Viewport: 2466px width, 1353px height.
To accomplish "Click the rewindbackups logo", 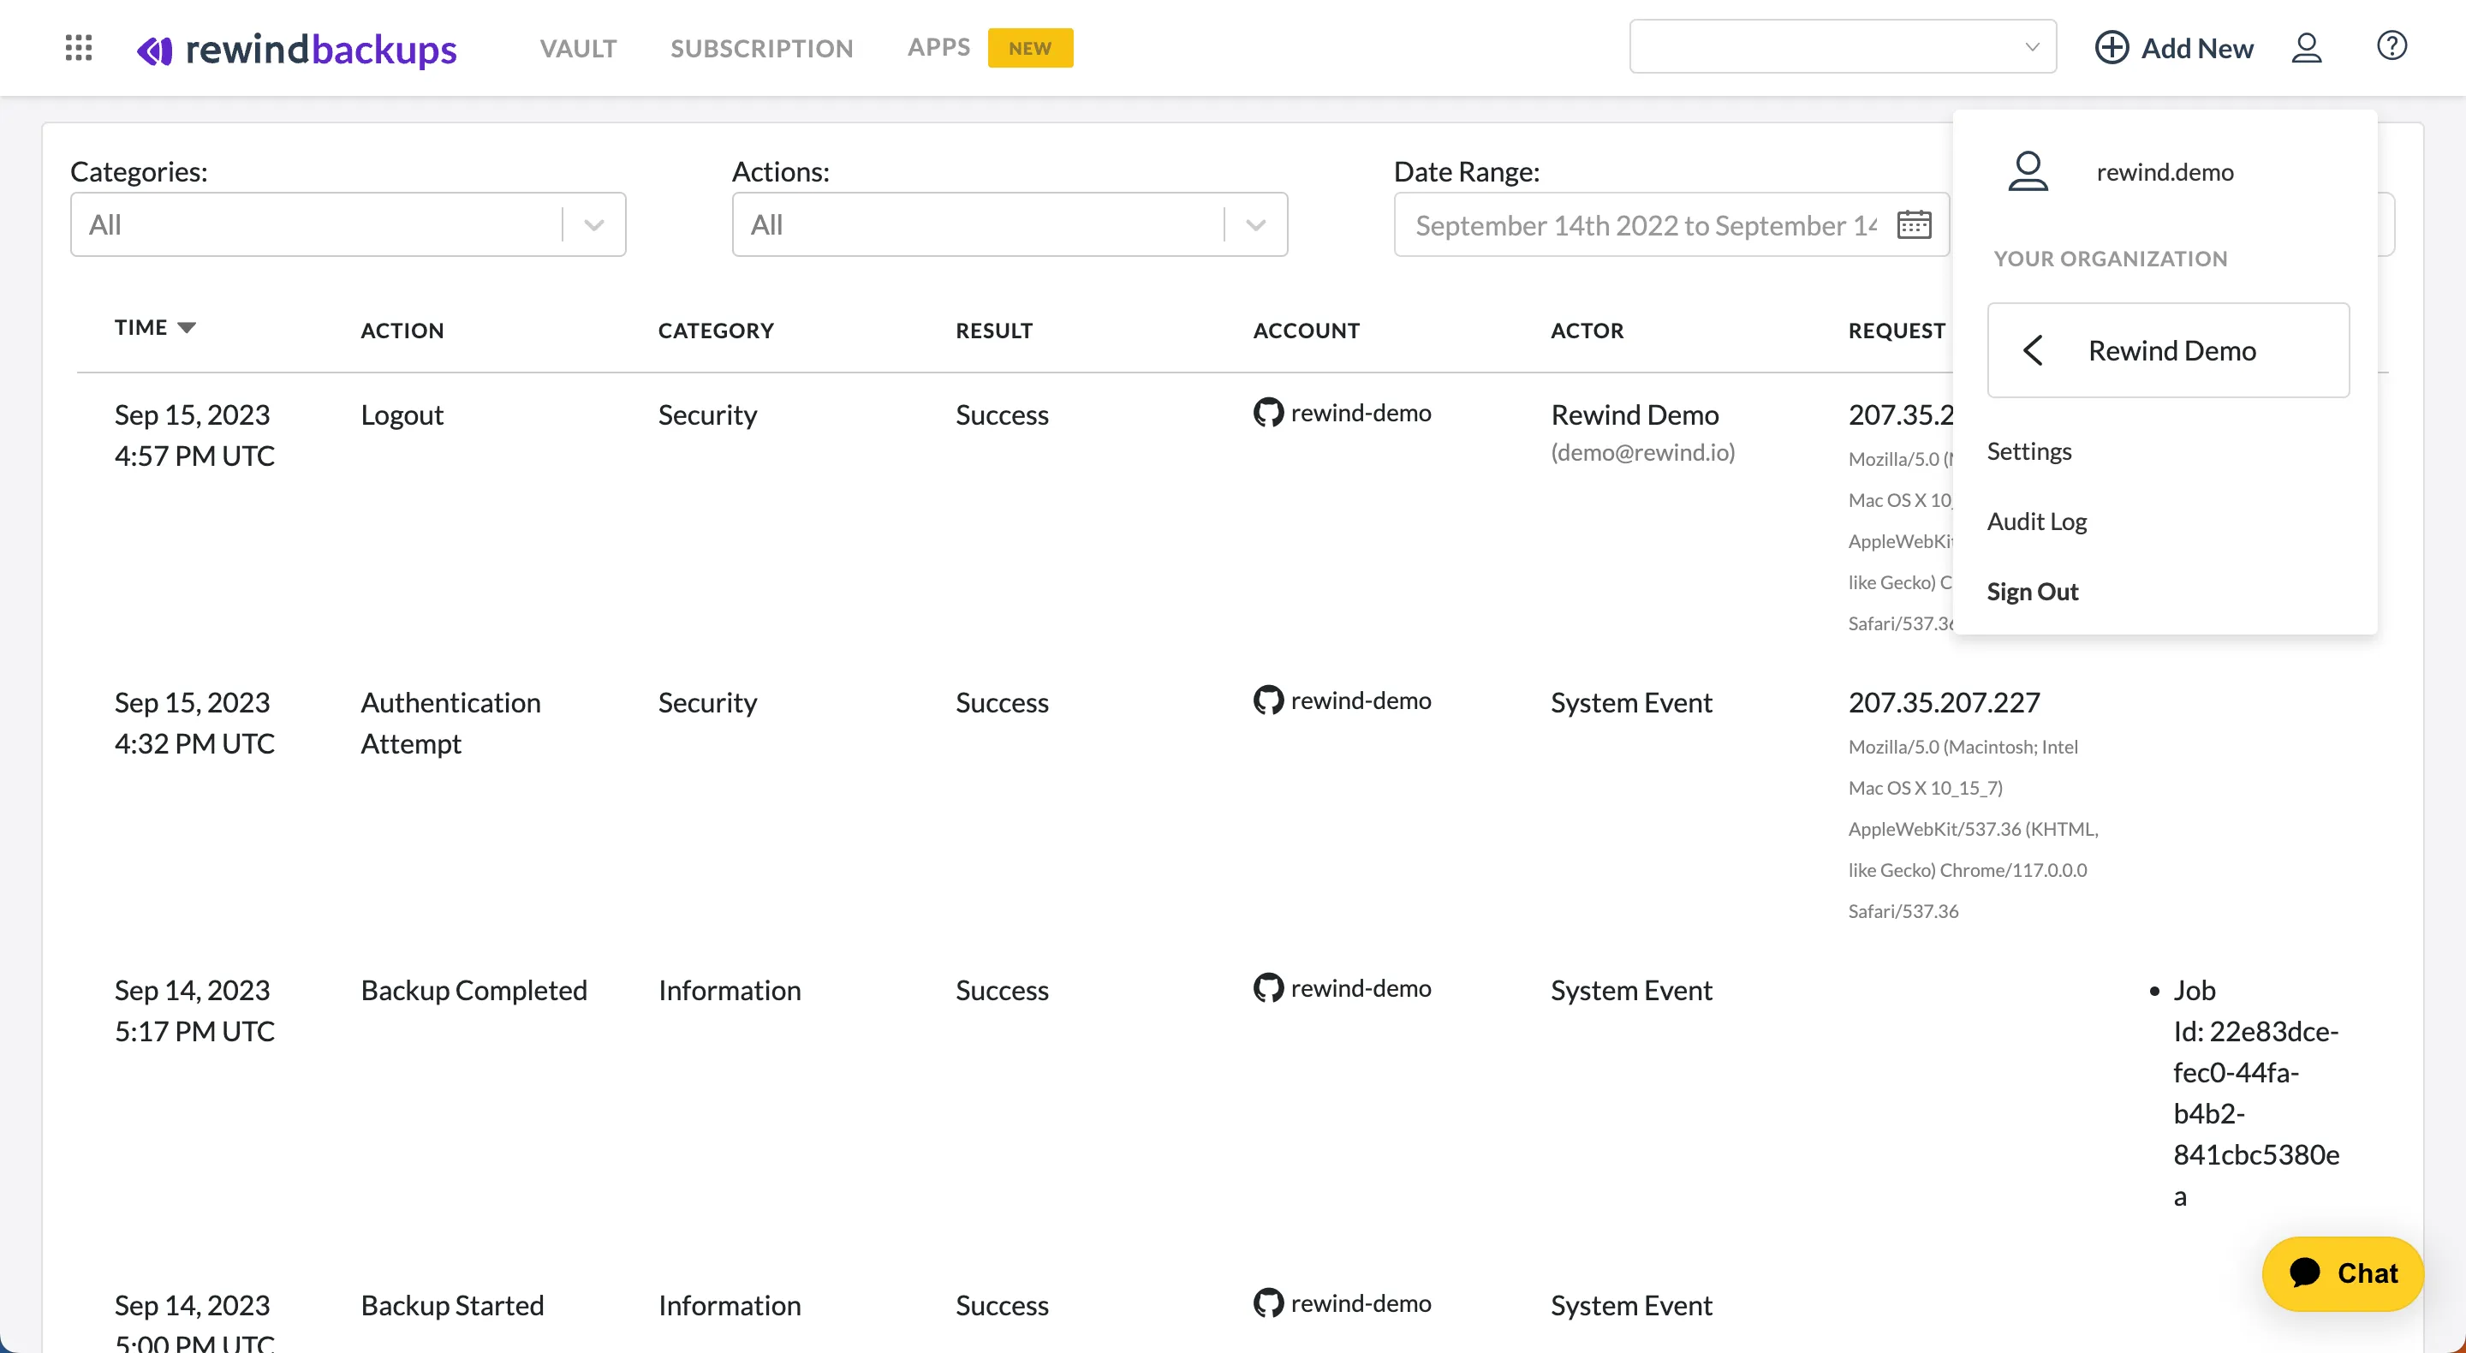I will pyautogui.click(x=297, y=49).
